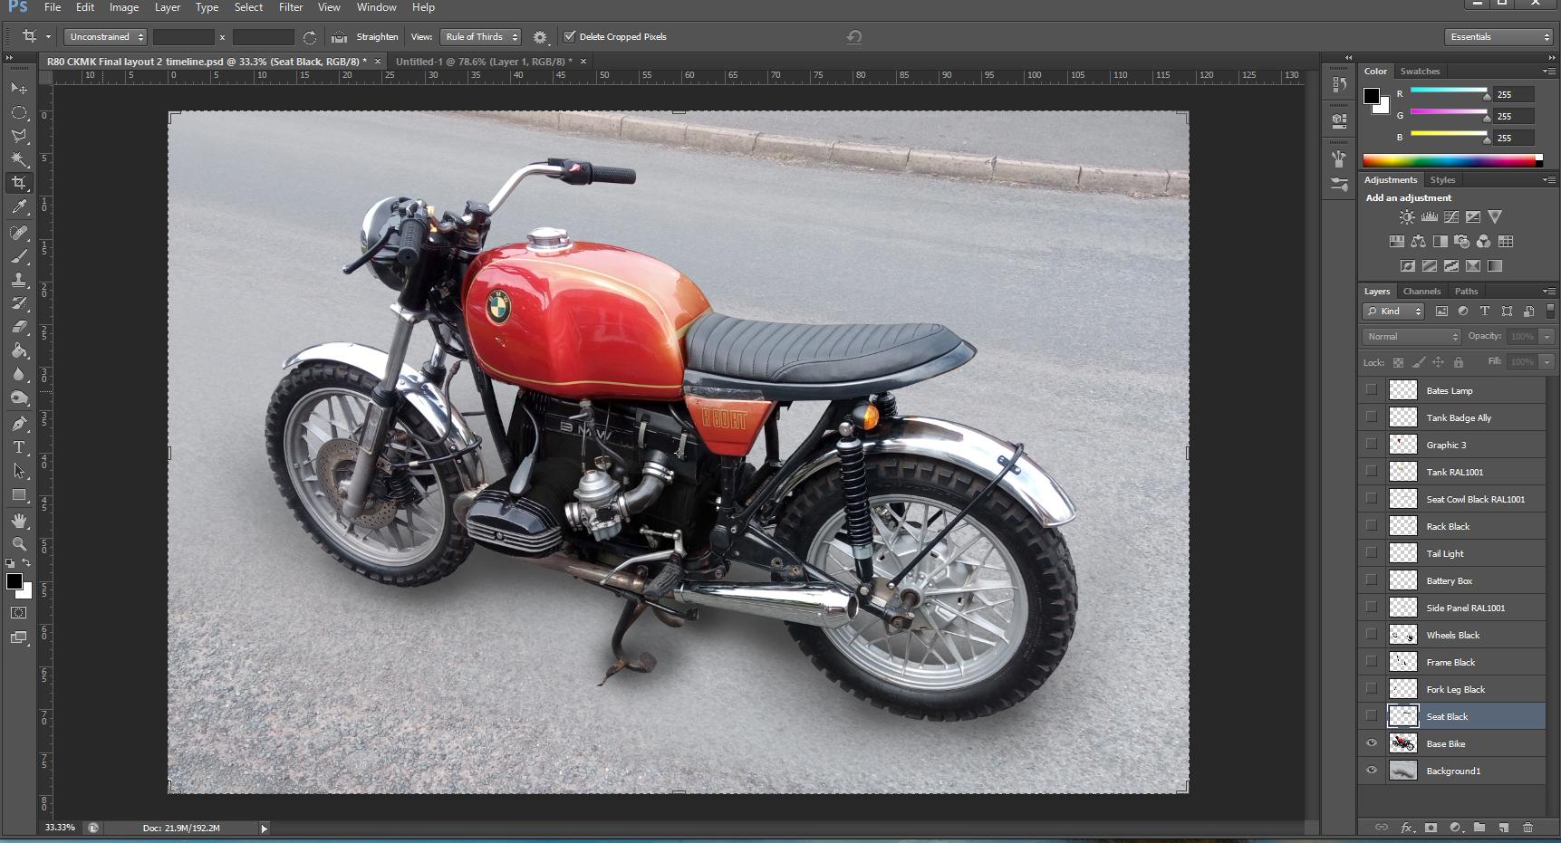Select the Polygonal Lasso tool
Screen dimensions: 1561x843
pyautogui.click(x=19, y=136)
